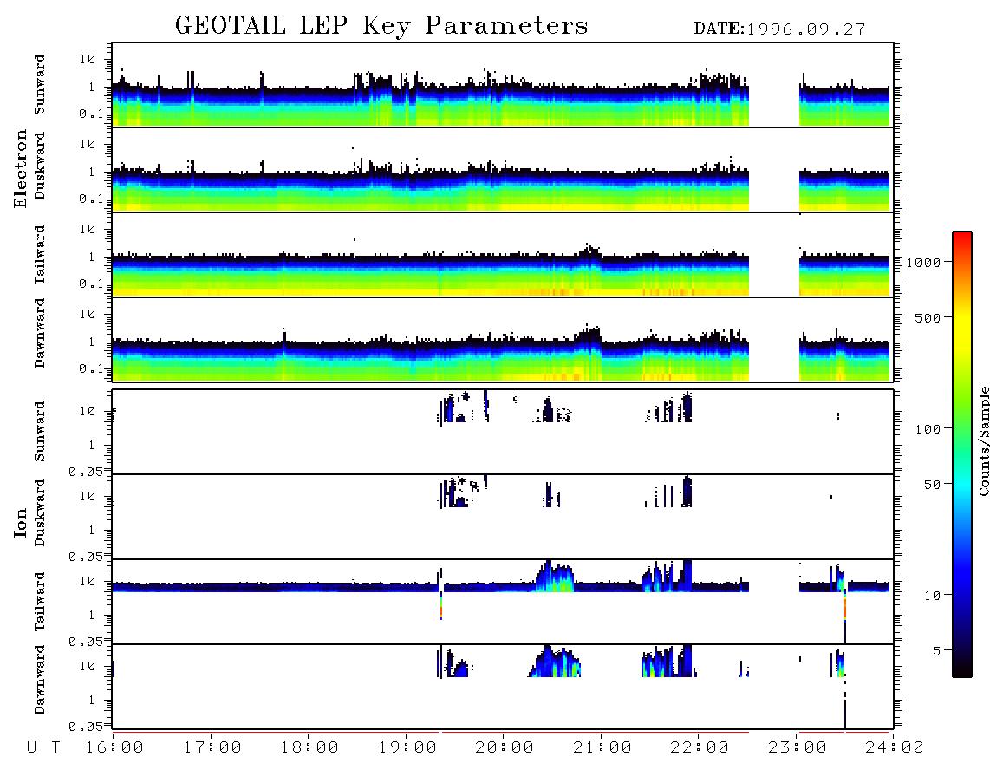This screenshot has height=763, width=990.
Task: Click the 100 colorbar tick value
Action: point(928,429)
